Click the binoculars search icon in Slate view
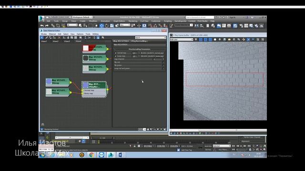This screenshot has width=305, height=171. pyautogui.click(x=42, y=124)
